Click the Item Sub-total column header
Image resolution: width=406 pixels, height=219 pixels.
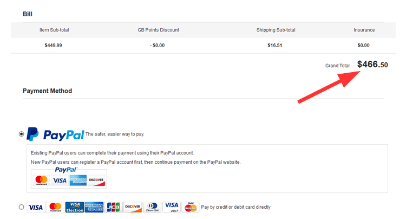coord(54,30)
